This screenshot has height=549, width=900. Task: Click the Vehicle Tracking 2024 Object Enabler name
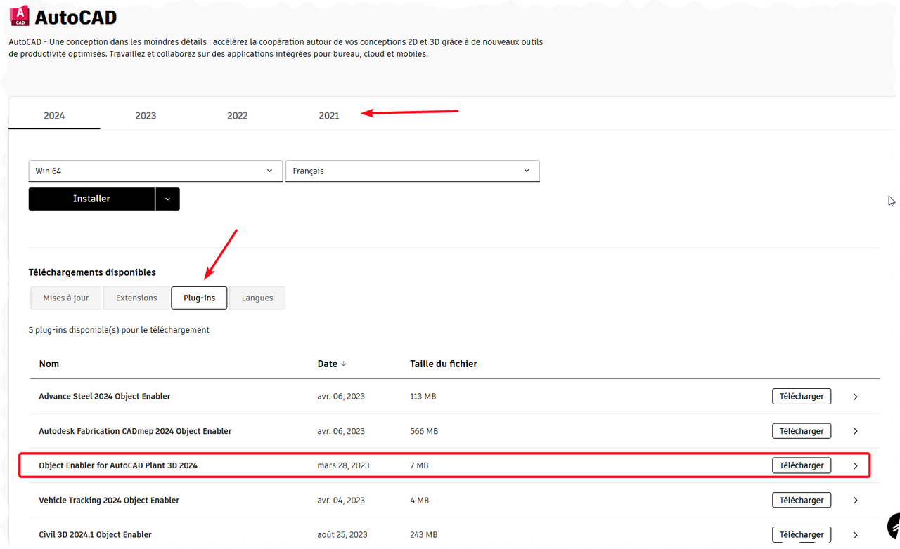109,500
